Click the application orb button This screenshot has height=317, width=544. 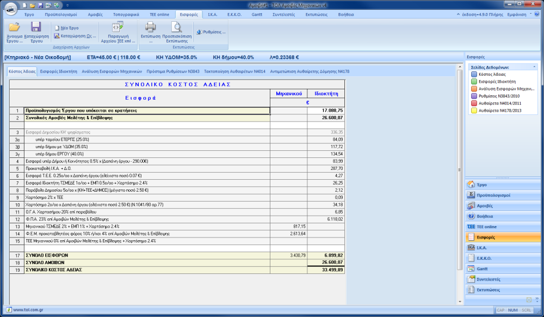click(x=11, y=8)
